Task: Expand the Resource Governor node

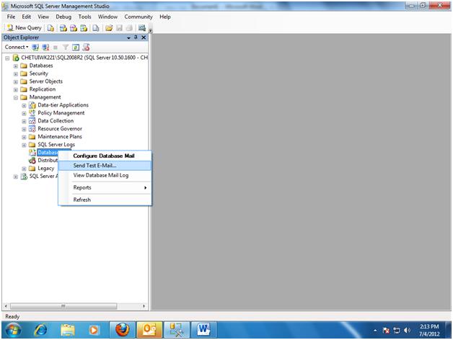Action: pyautogui.click(x=24, y=130)
